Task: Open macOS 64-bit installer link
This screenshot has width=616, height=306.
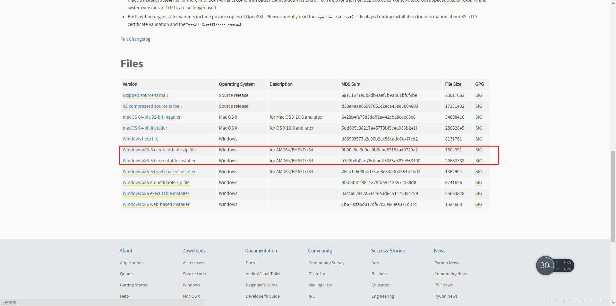Action: (145, 128)
